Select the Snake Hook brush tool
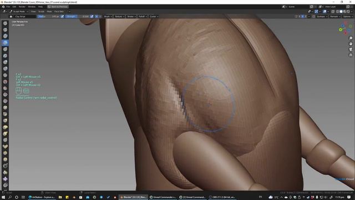The width and height of the screenshot is (355, 200). point(5,133)
